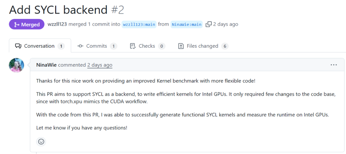Screen dimensions: 346x154
Task: Click the Commits tab commit icon
Action: click(x=80, y=46)
